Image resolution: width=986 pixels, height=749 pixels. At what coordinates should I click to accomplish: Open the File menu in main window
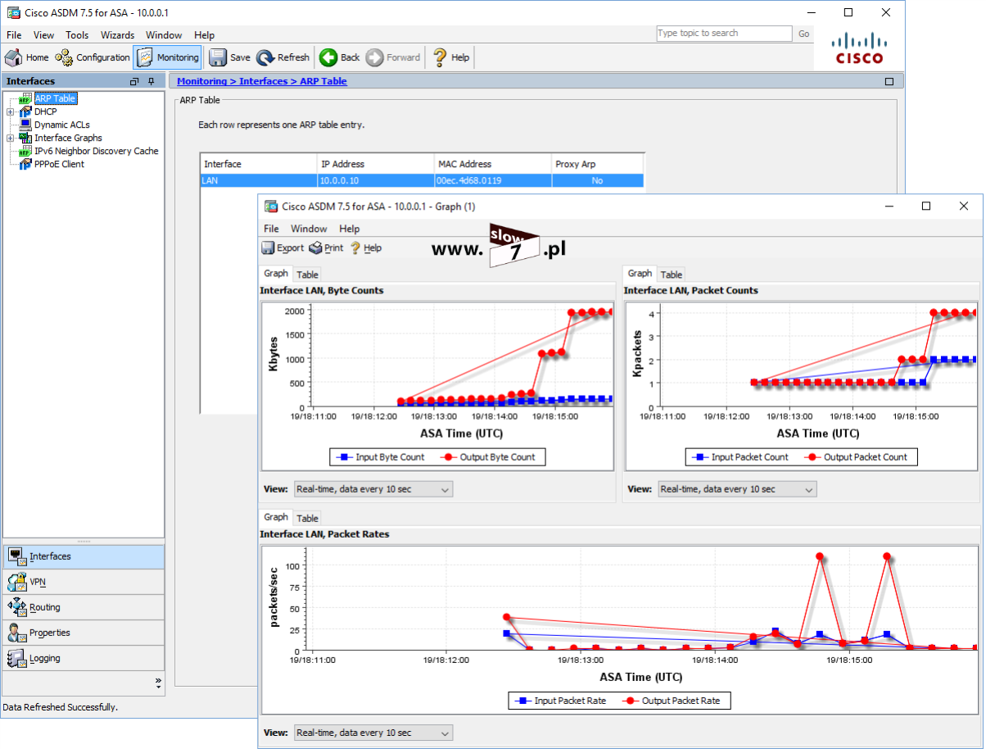[14, 35]
